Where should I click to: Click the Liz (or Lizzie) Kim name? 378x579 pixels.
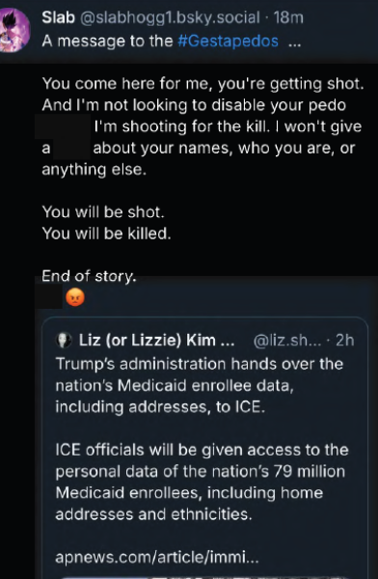tap(156, 340)
